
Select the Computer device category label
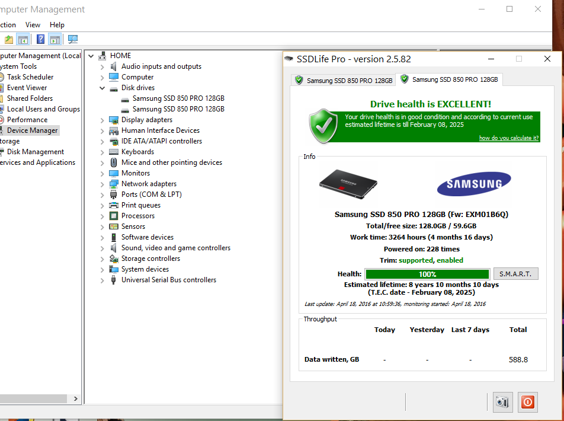(x=137, y=77)
